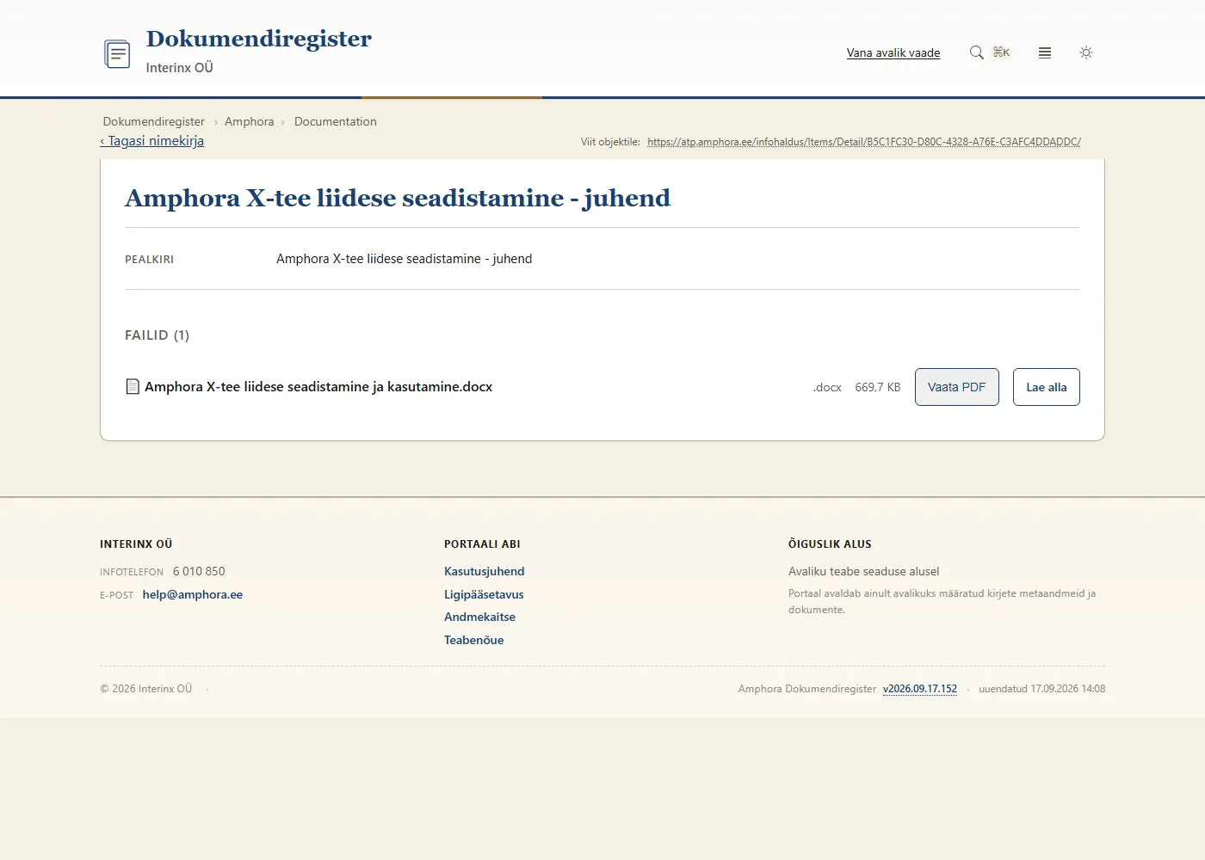Click the 669,7 KB file size
Viewport: 1205px width, 860px height.
[878, 387]
